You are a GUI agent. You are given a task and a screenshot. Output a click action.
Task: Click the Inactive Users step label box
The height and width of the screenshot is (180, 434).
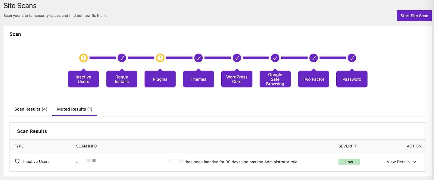tap(83, 79)
